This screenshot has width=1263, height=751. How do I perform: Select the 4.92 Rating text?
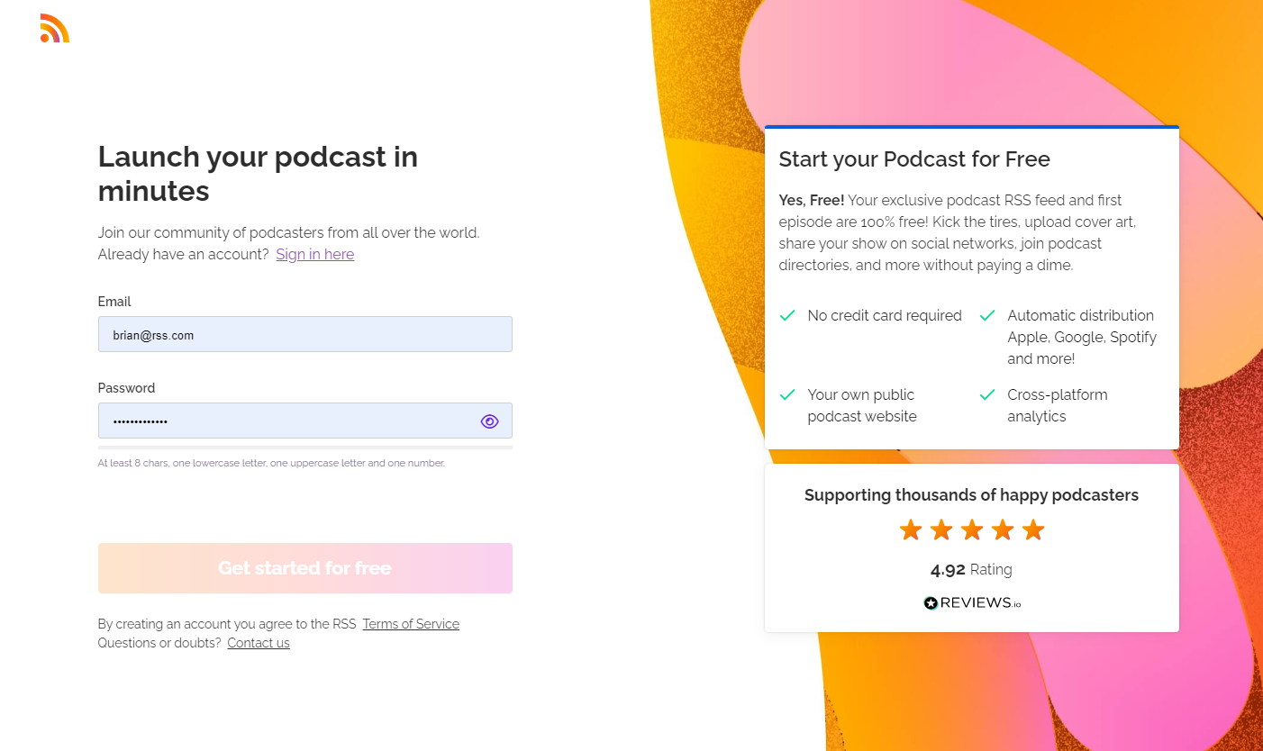point(971,569)
